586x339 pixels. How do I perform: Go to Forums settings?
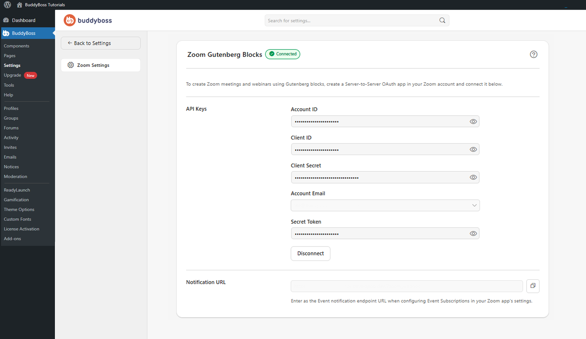11,128
